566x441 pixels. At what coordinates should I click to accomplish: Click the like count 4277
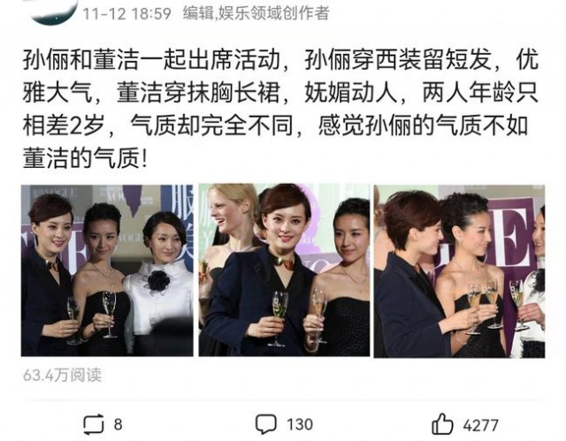click(x=480, y=425)
